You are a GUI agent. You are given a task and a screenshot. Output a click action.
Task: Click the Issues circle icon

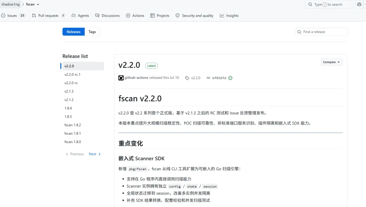pyautogui.click(x=3, y=16)
